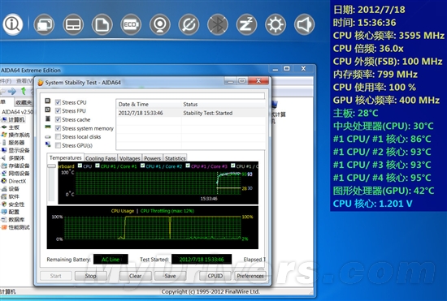Click the blank document icon in top bar
Viewport: 447px width, 301px height.
click(x=102, y=24)
